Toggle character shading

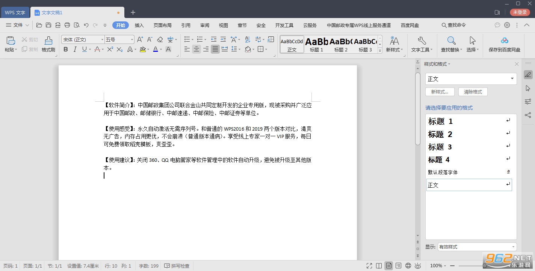coord(168,49)
